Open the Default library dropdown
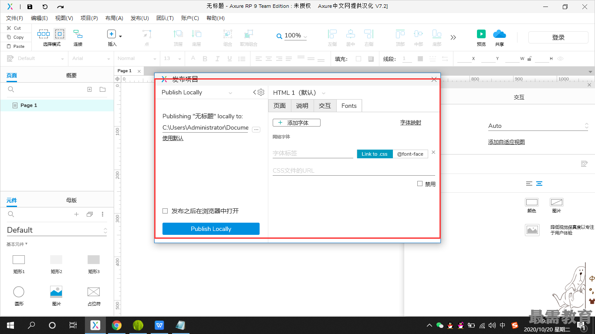 point(57,230)
